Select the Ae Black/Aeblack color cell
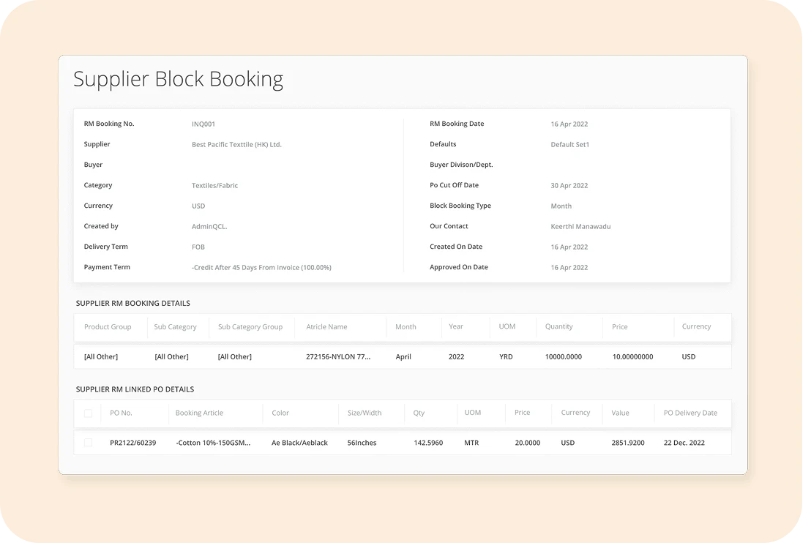 (x=299, y=443)
